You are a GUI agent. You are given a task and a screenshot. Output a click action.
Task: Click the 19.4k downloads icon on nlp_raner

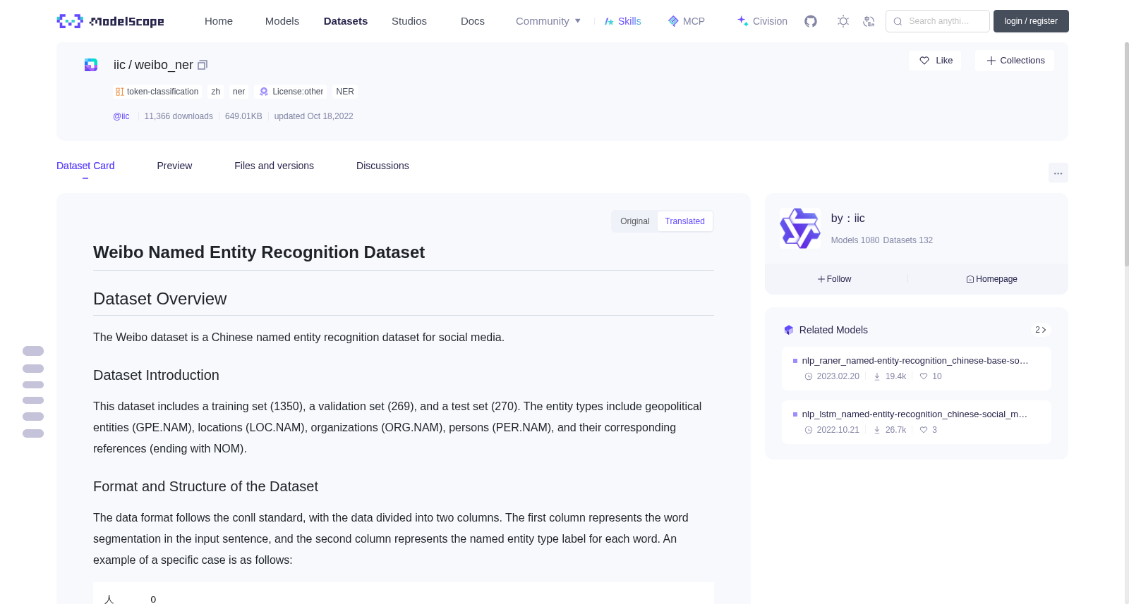[877, 376]
